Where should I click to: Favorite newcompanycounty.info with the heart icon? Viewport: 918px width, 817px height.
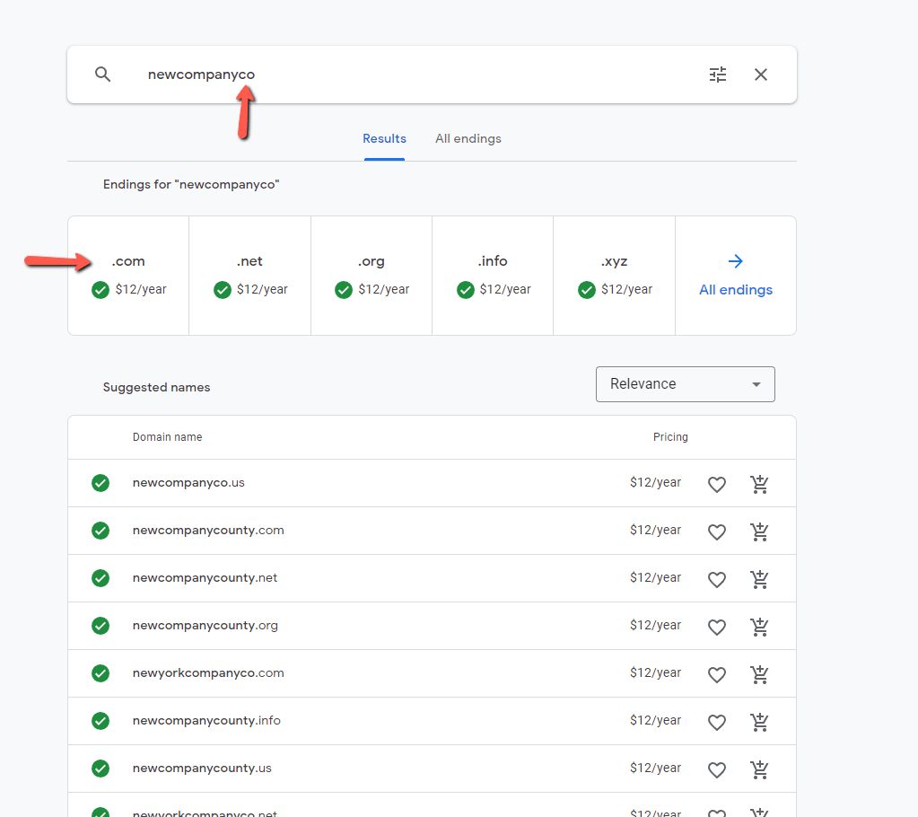coord(717,722)
